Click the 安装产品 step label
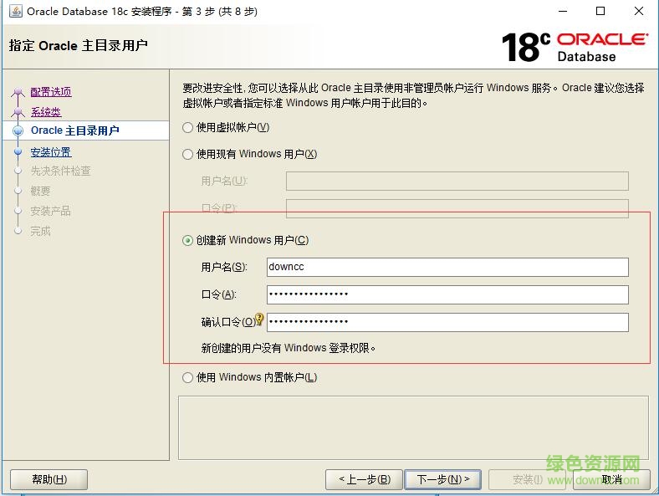 (x=50, y=211)
